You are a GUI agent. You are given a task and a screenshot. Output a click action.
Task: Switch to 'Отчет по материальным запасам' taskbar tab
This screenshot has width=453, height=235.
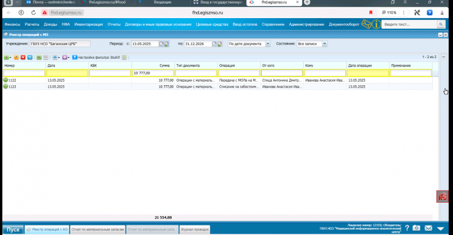[98, 230]
